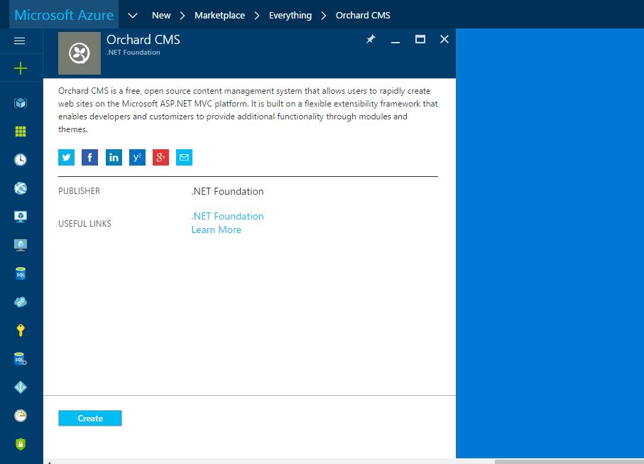Click publisher value .NET Foundation text

pyautogui.click(x=227, y=191)
